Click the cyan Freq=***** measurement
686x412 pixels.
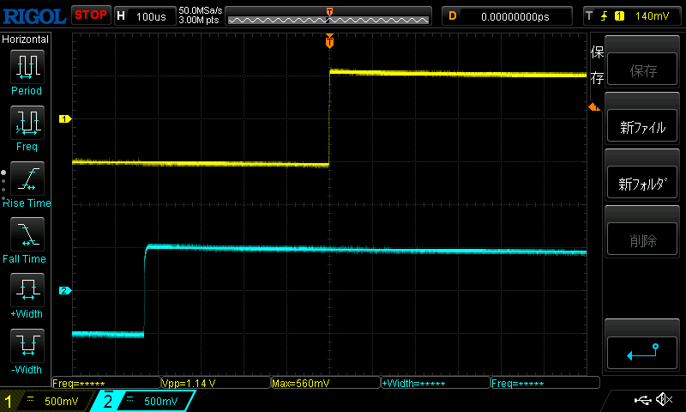click(x=518, y=384)
